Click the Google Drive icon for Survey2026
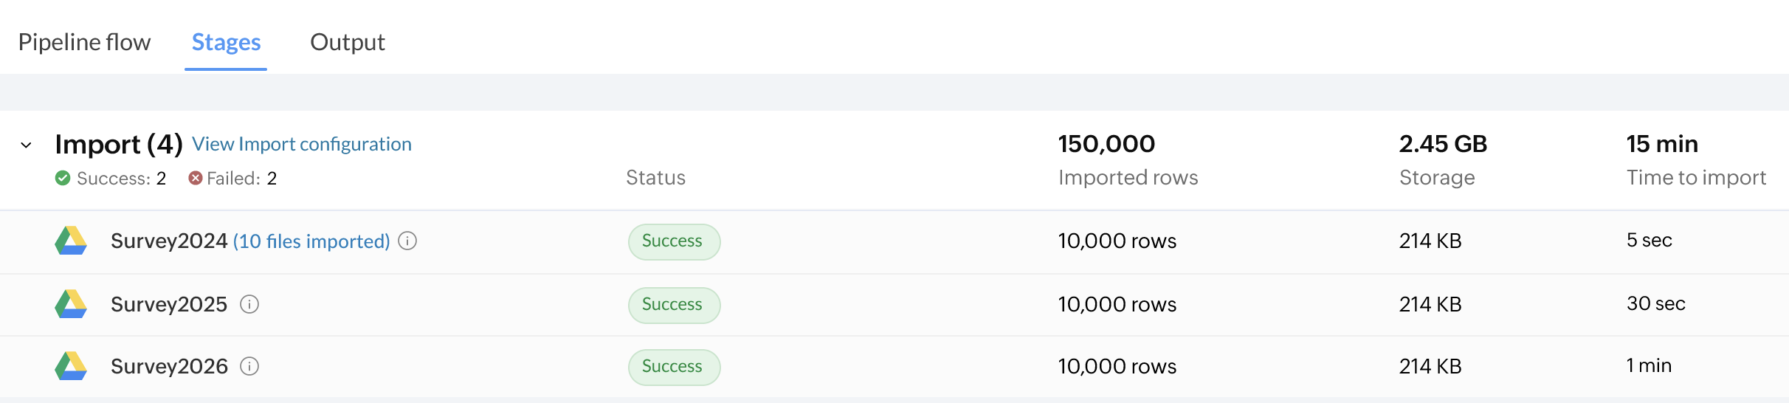The image size is (1789, 403). pyautogui.click(x=71, y=366)
